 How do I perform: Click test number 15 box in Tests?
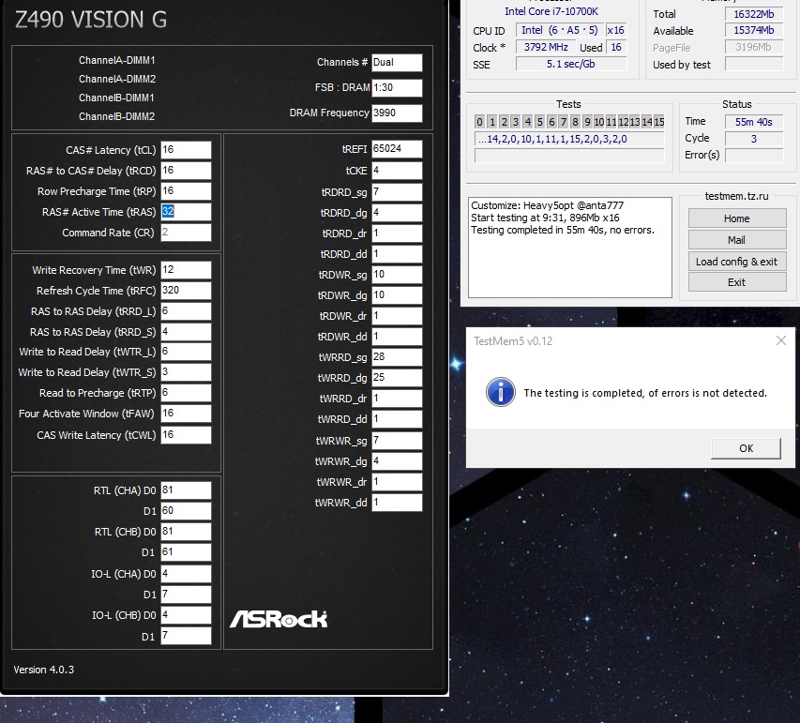659,121
